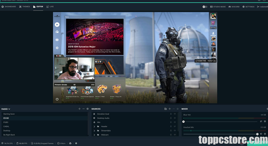This screenshot has width=268, height=146.
Task: Click the Blue Yeti volume slider handle
Action: click(x=183, y=122)
